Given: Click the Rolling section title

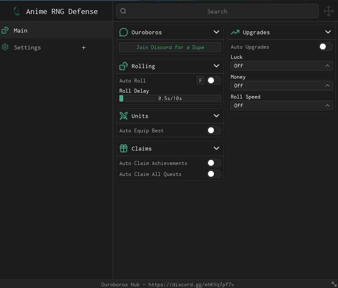Looking at the screenshot, I should point(143,66).
